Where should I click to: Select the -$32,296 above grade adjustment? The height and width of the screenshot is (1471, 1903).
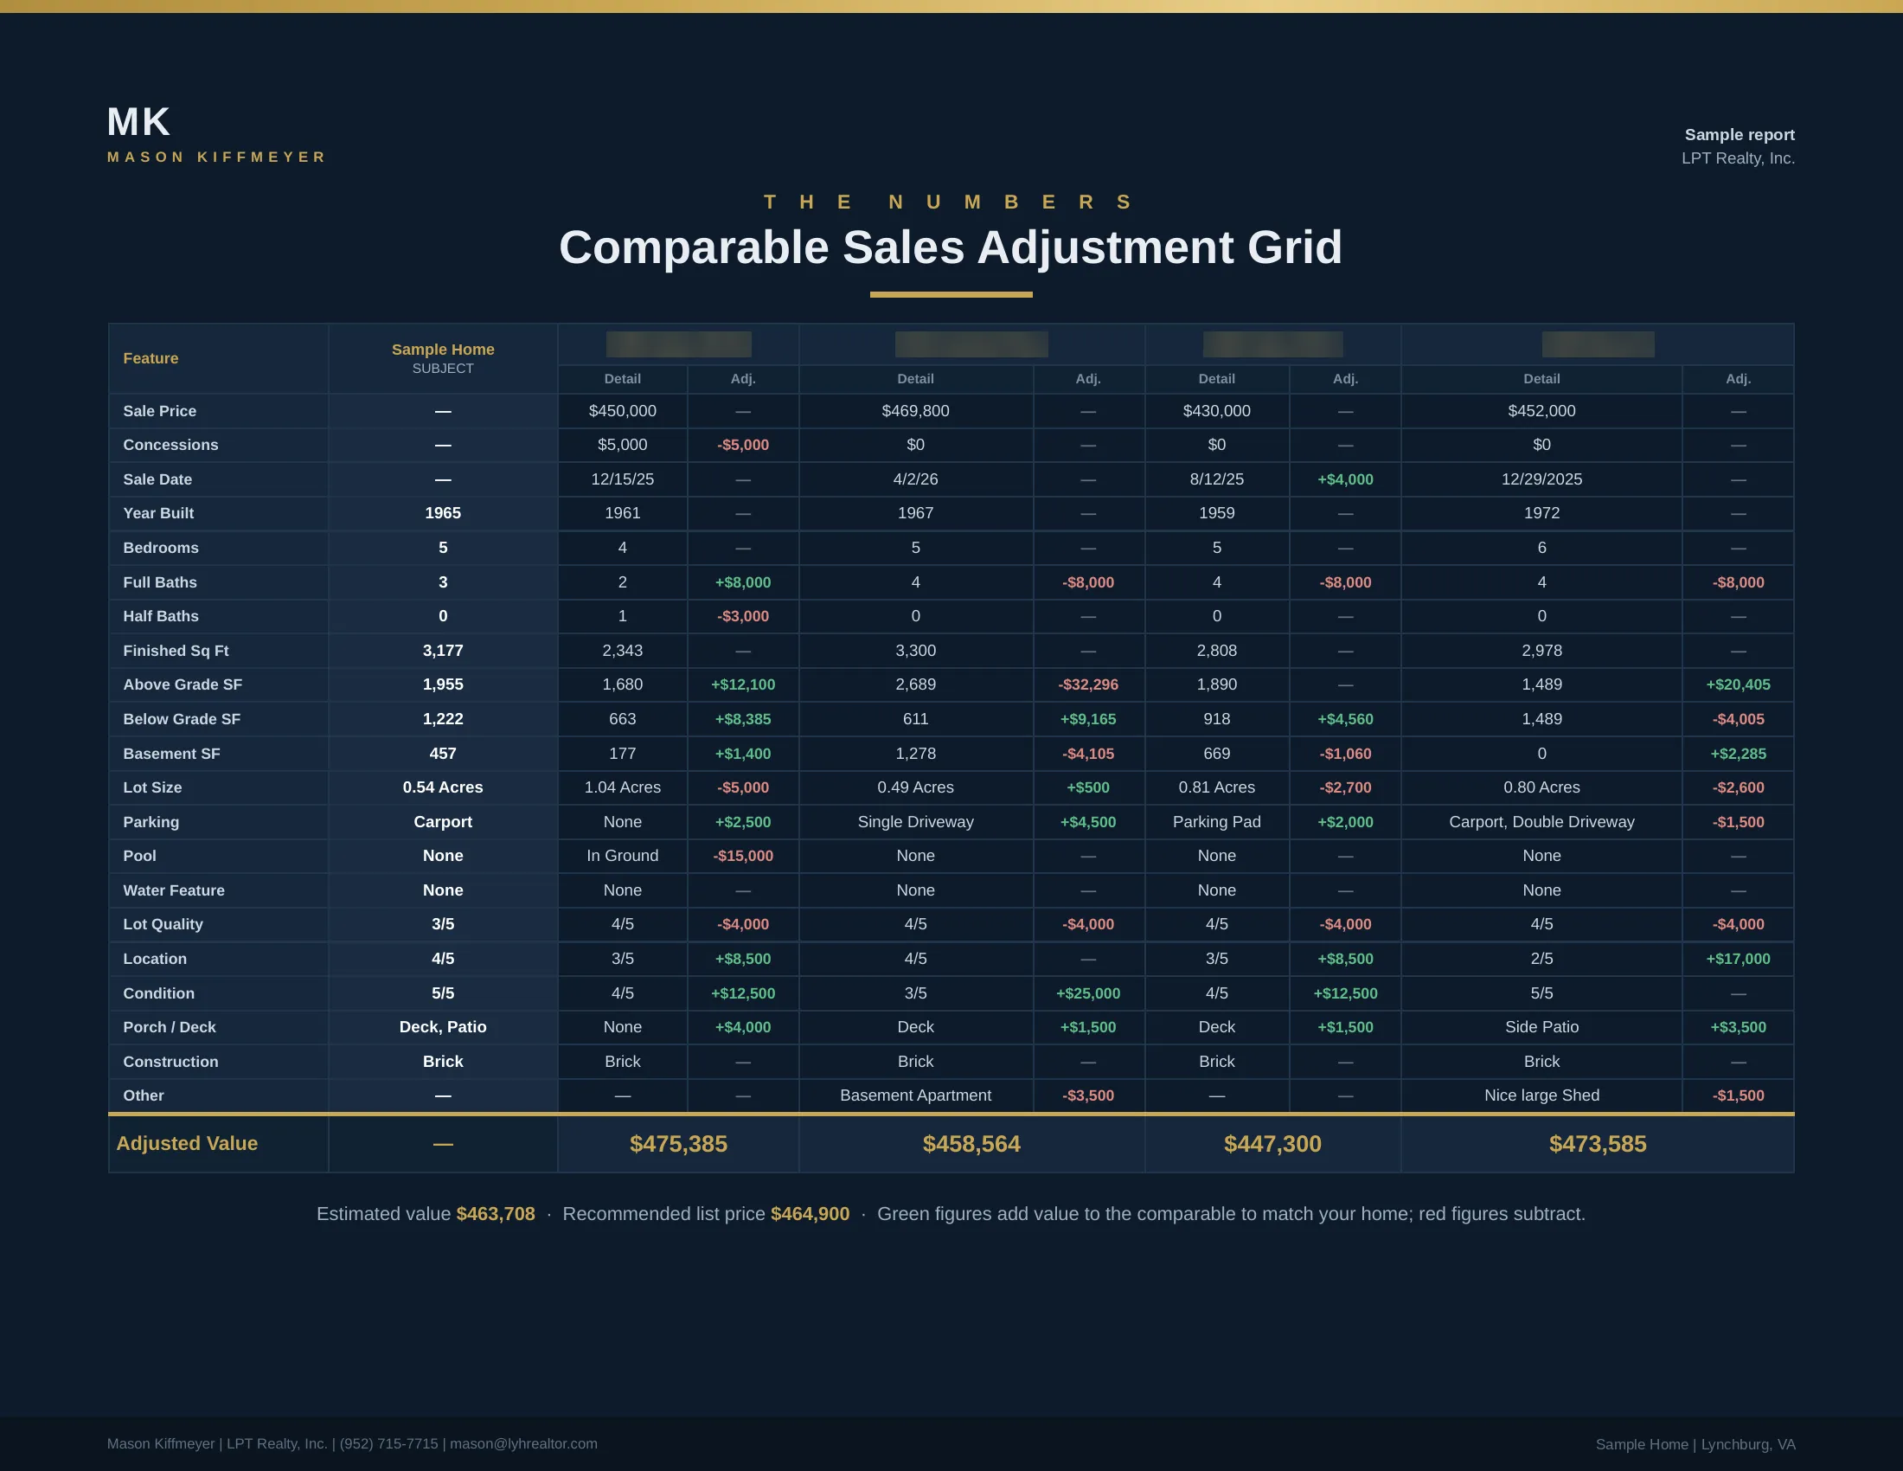(1088, 685)
